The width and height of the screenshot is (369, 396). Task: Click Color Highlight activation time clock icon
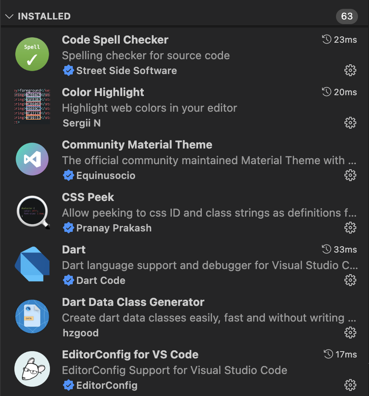click(x=327, y=92)
